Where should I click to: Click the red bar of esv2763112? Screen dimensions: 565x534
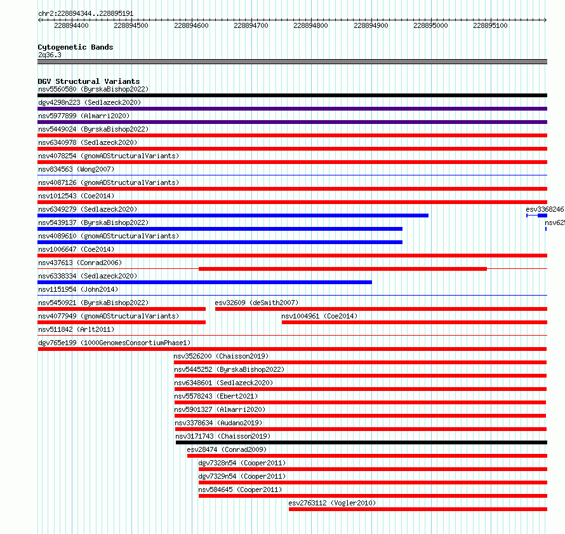tap(418, 509)
